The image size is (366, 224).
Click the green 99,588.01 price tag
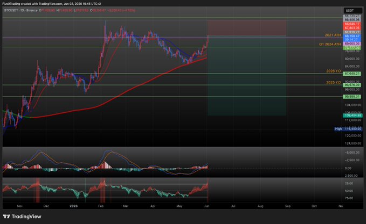(x=352, y=97)
